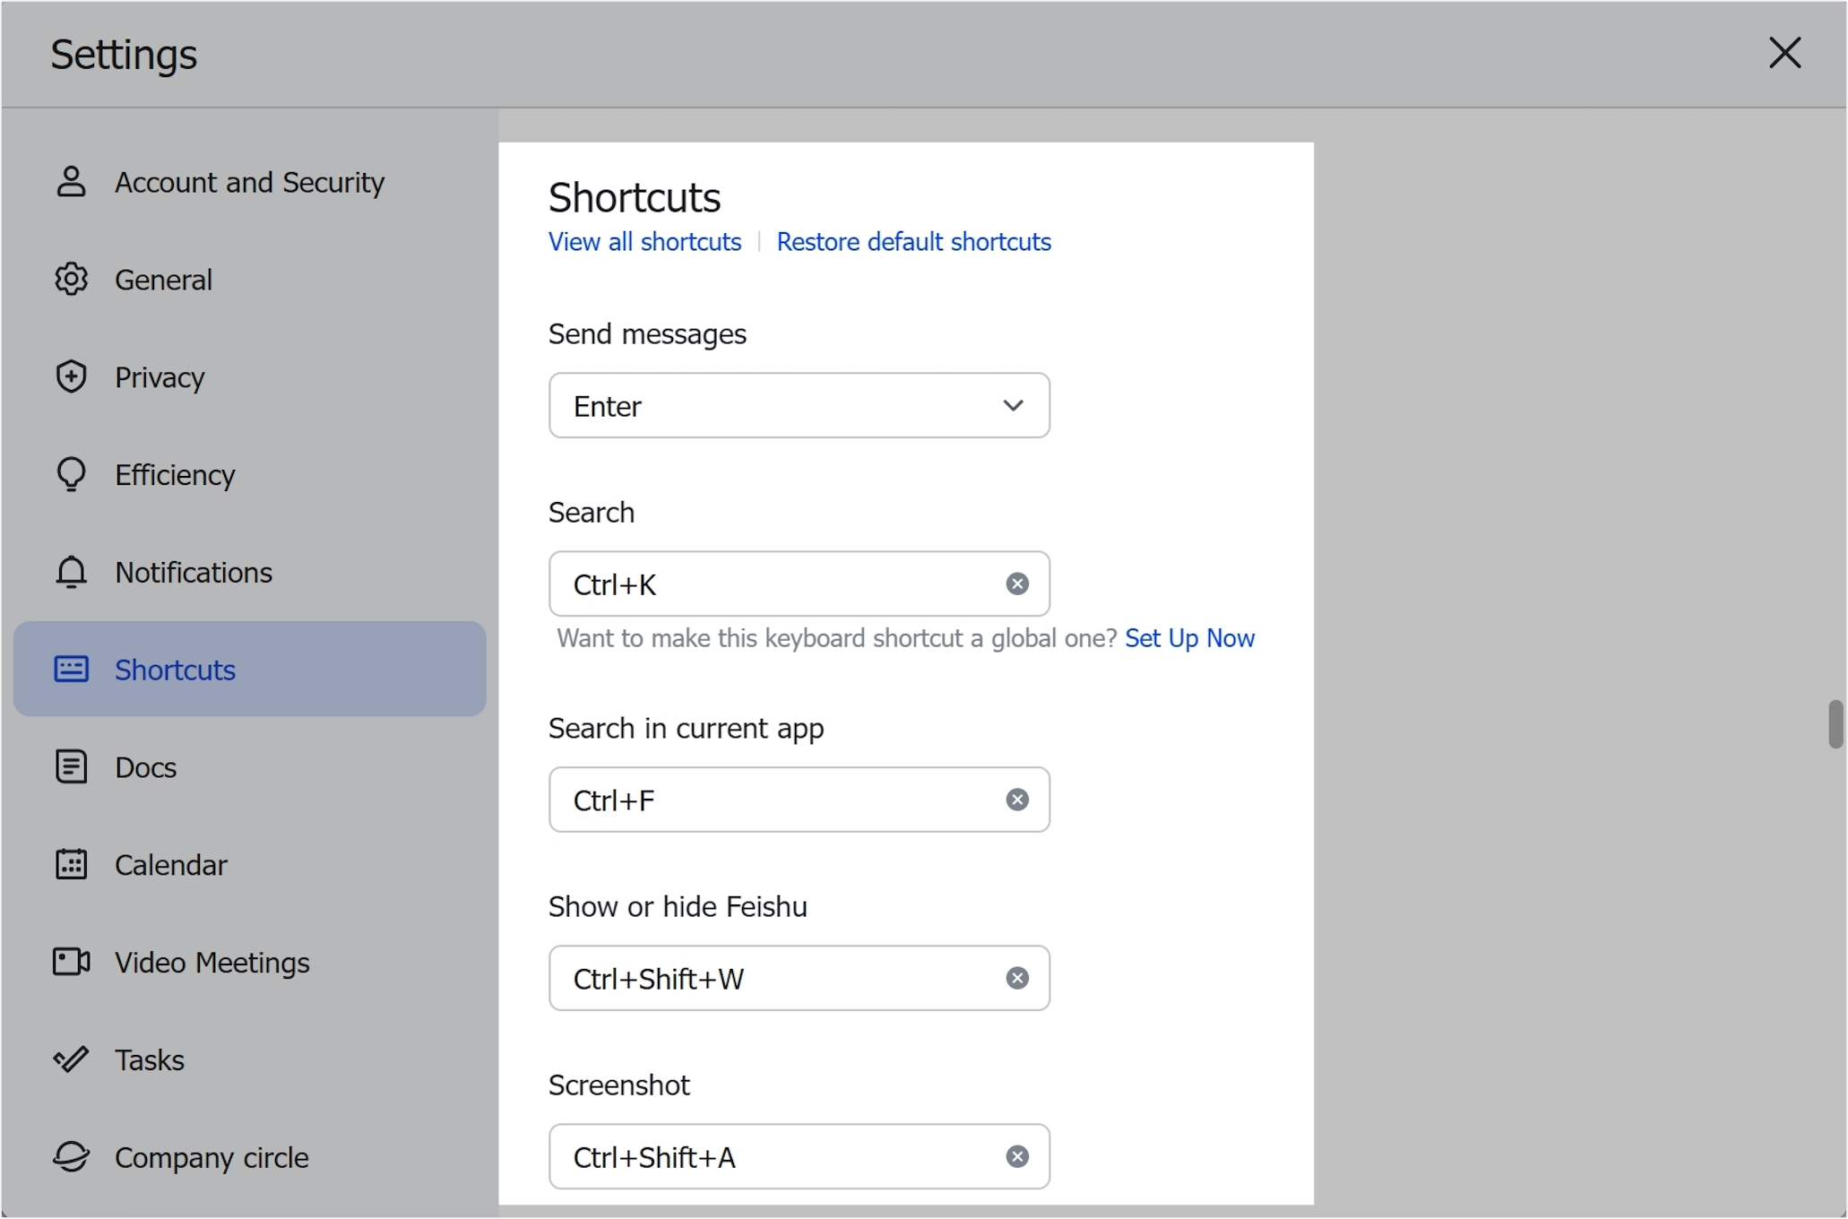The height and width of the screenshot is (1219, 1848).
Task: Clear the Ctrl+Shift+W shortcut
Action: pyautogui.click(x=1016, y=978)
